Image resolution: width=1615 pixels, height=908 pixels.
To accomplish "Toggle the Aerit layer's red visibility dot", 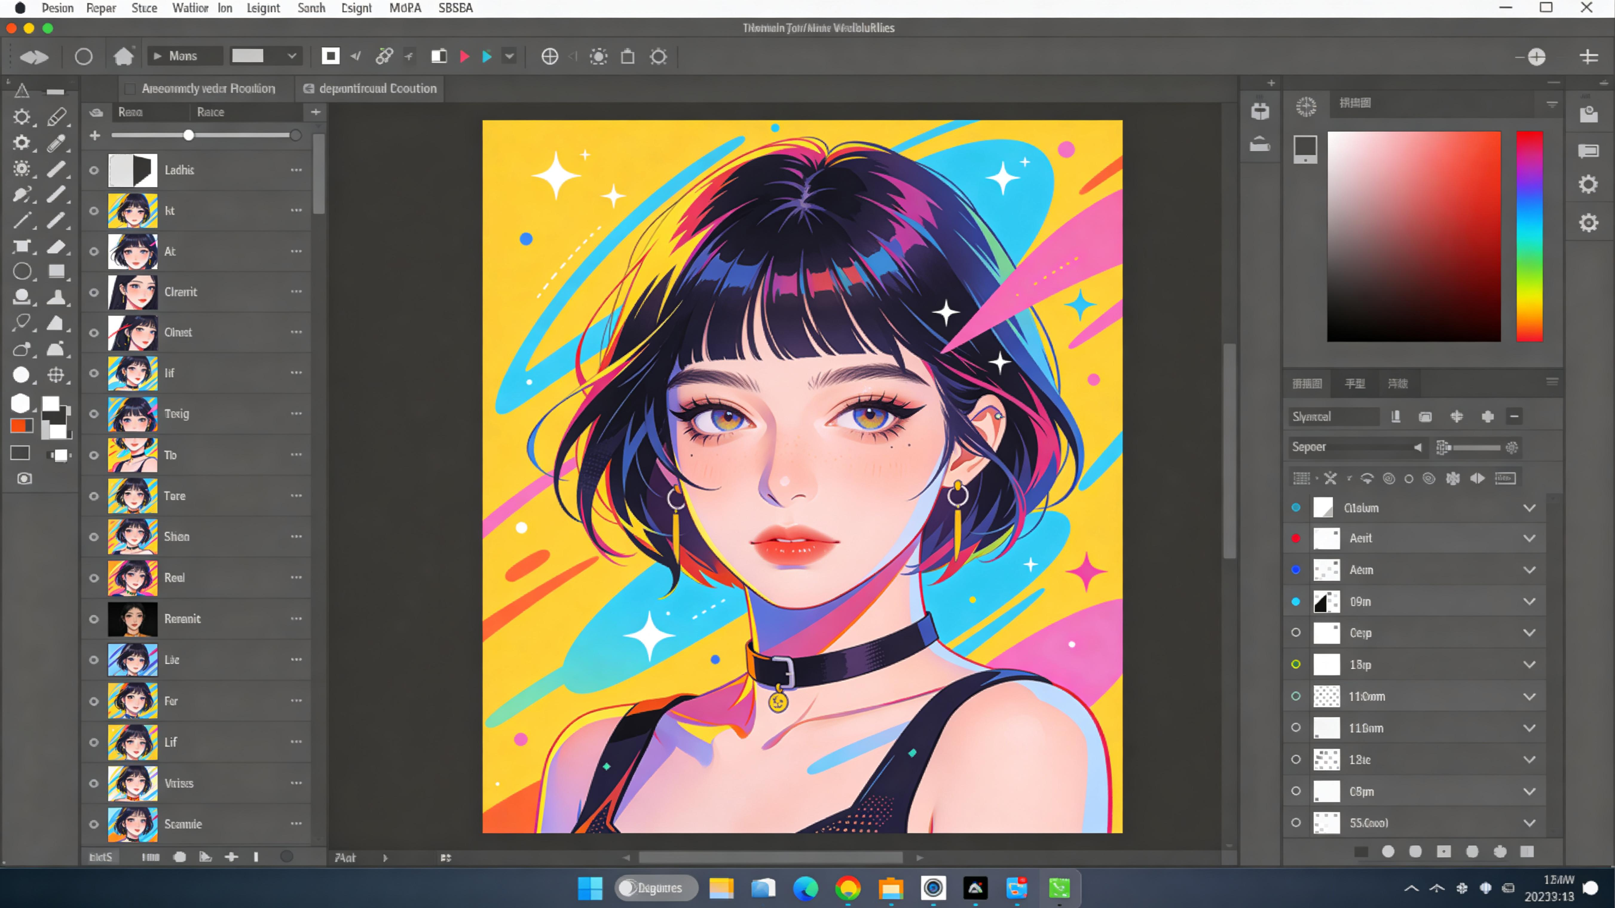I will click(x=1296, y=538).
